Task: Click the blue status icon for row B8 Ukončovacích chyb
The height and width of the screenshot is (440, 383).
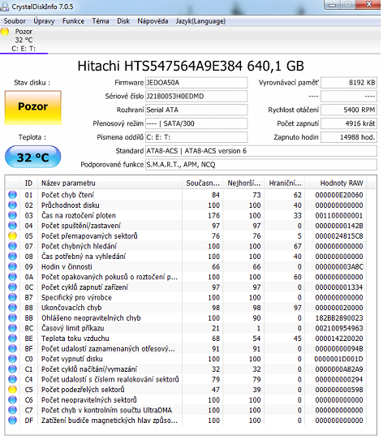Action: pyautogui.click(x=12, y=308)
